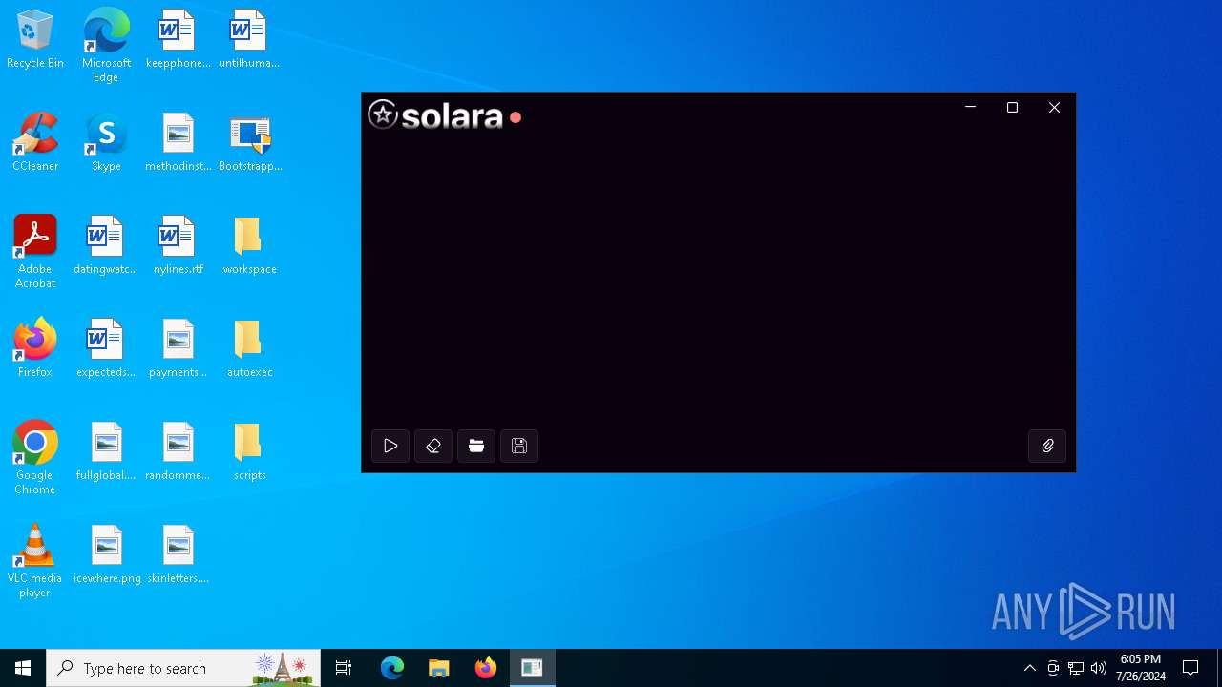Select the datingwatc Word document icon
Screen dimensions: 1222x687
pyautogui.click(x=106, y=246)
